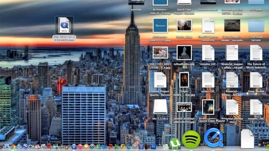The image size is (269, 151).
Task: Select the resume LMC docx file
Action: (x=256, y=107)
